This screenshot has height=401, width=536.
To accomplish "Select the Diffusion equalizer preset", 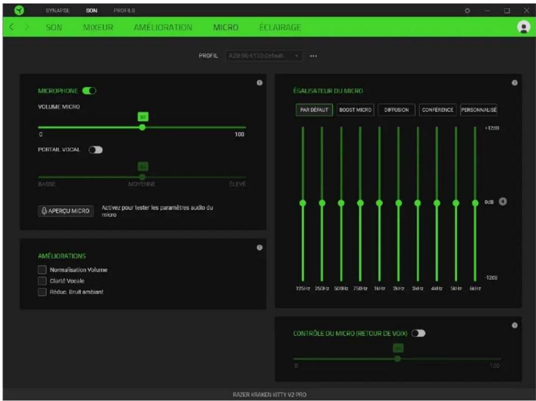I will click(396, 110).
